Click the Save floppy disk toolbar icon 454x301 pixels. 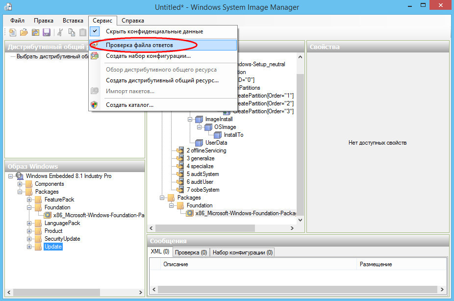pos(47,32)
